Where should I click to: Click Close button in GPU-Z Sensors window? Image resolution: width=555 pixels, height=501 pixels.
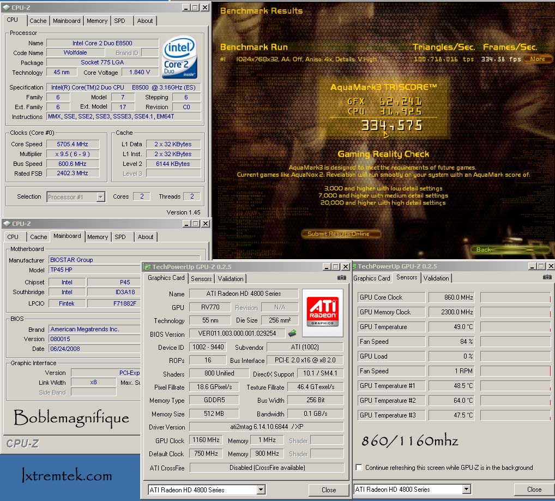[534, 490]
